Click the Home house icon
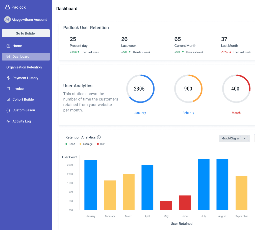The image size is (255, 230). click(x=8, y=46)
